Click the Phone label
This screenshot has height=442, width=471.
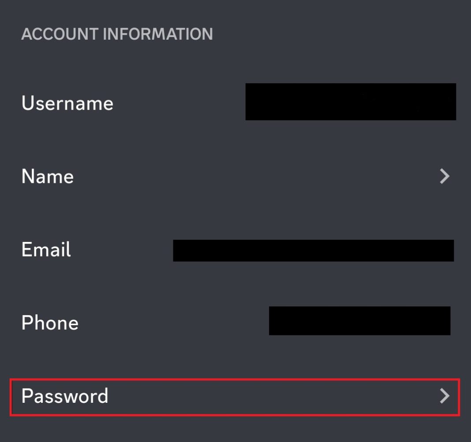coord(50,323)
